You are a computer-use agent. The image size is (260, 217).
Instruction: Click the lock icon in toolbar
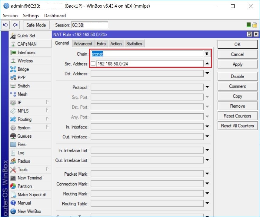(x=255, y=25)
